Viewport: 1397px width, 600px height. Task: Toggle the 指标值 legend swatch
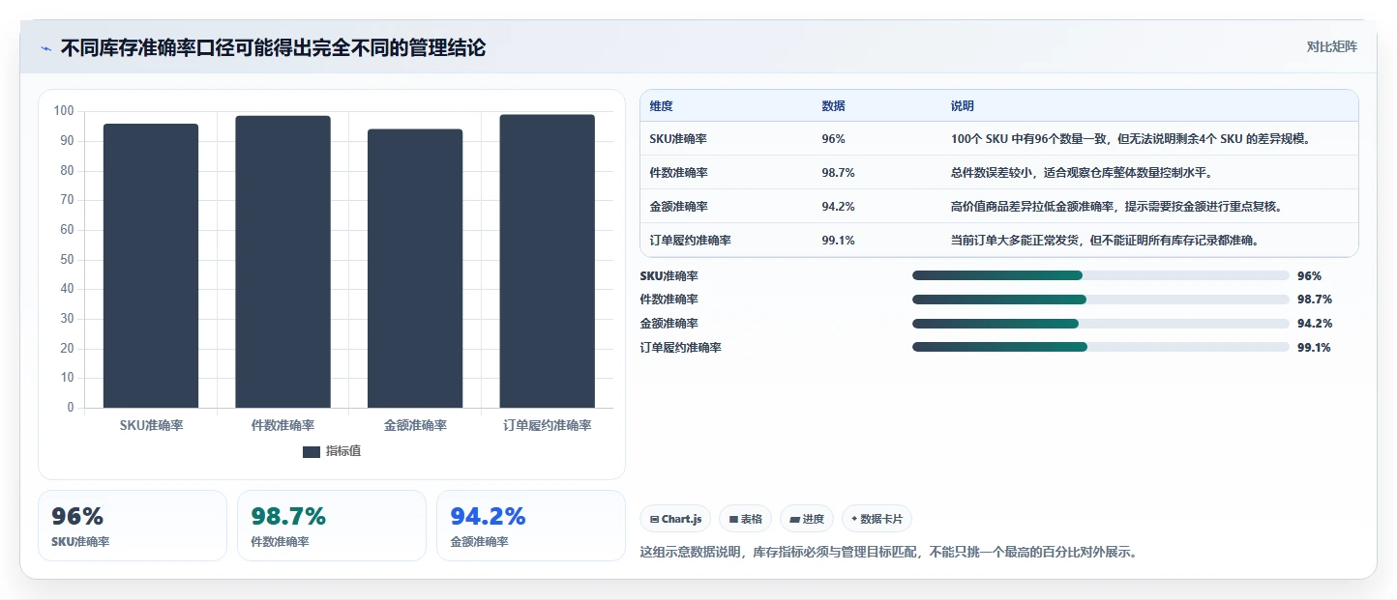pyautogui.click(x=312, y=452)
